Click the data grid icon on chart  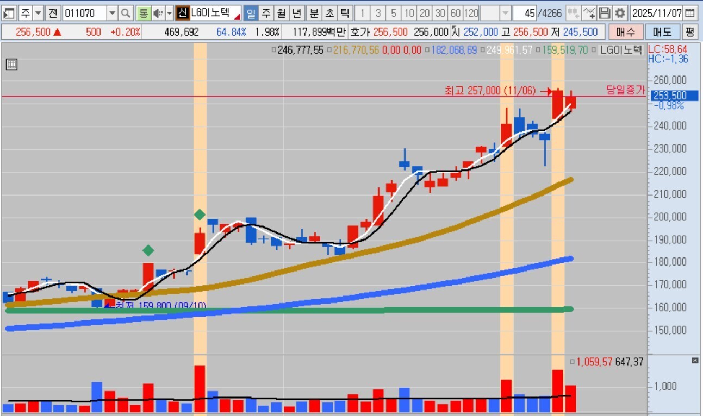pyautogui.click(x=11, y=65)
